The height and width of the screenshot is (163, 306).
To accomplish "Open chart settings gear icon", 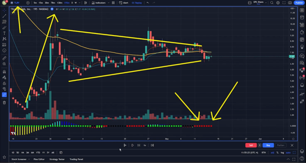I will pos(278,3).
